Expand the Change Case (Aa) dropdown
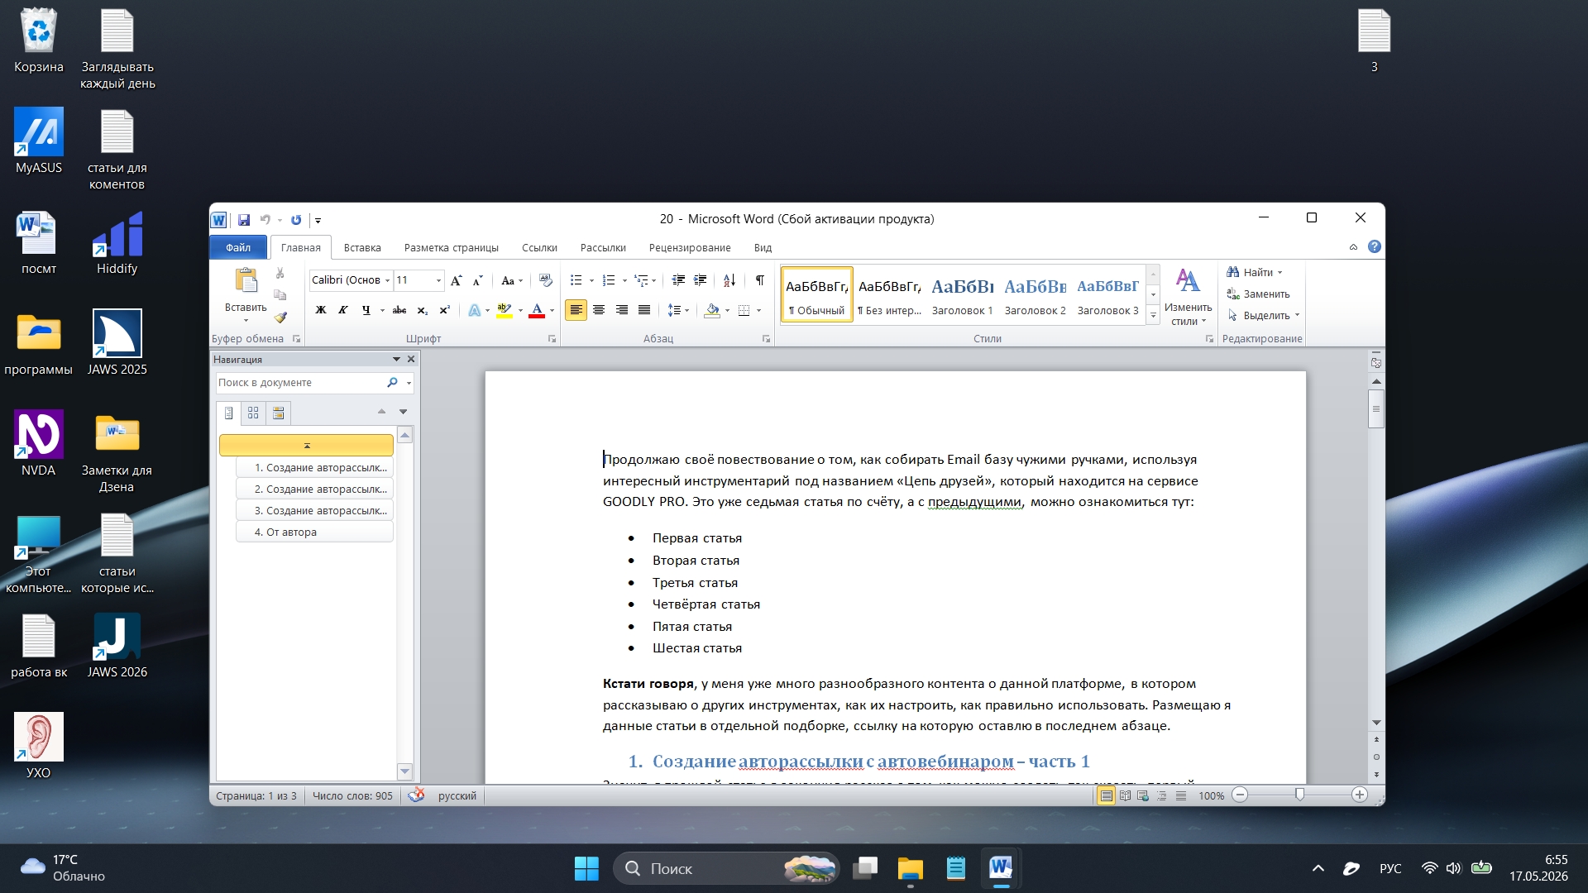 pos(520,280)
